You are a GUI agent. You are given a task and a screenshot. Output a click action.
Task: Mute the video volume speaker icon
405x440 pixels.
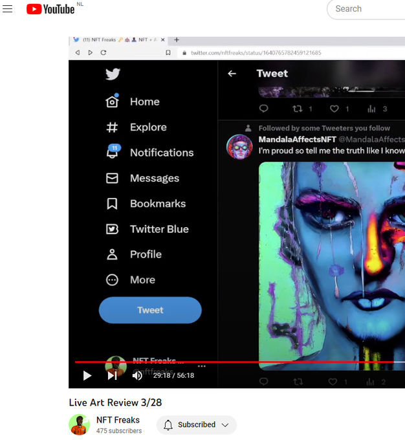tap(137, 375)
